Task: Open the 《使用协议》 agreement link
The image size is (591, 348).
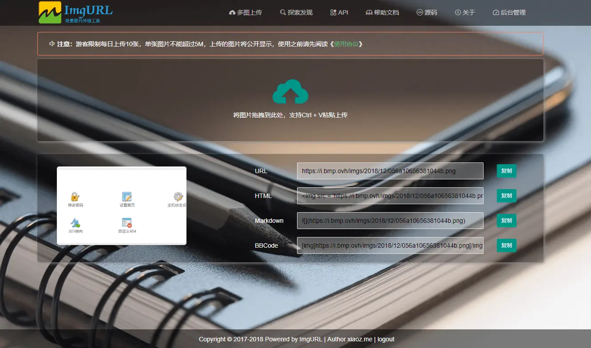Action: coord(349,44)
